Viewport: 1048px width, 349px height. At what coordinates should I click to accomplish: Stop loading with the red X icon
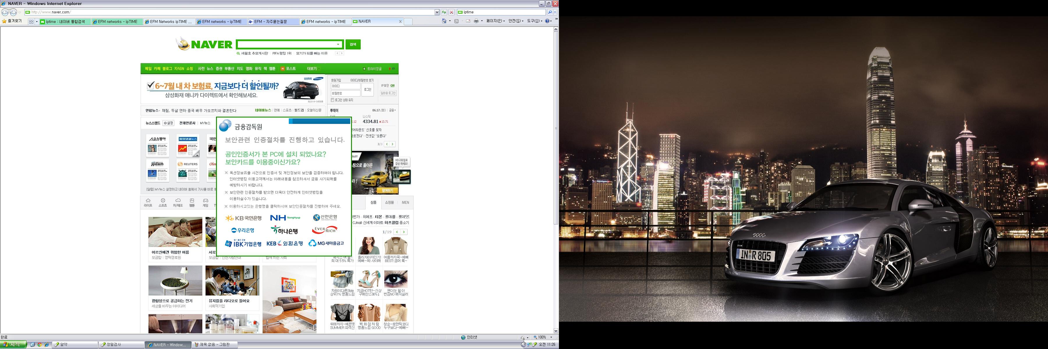click(451, 12)
